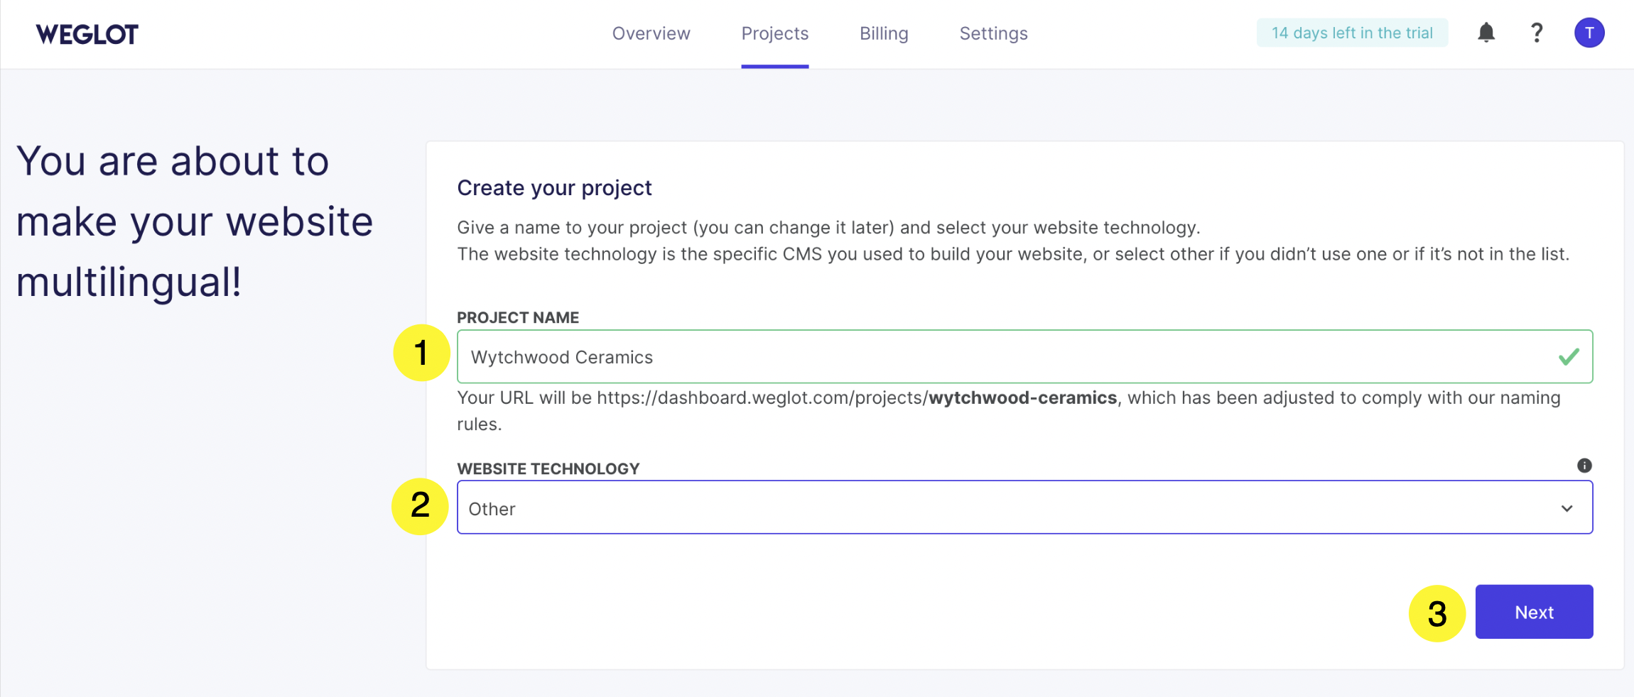The height and width of the screenshot is (697, 1634).
Task: Select the Projects tab
Action: [774, 33]
